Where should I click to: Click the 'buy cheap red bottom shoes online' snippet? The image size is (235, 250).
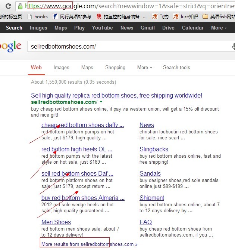click(x=125, y=112)
